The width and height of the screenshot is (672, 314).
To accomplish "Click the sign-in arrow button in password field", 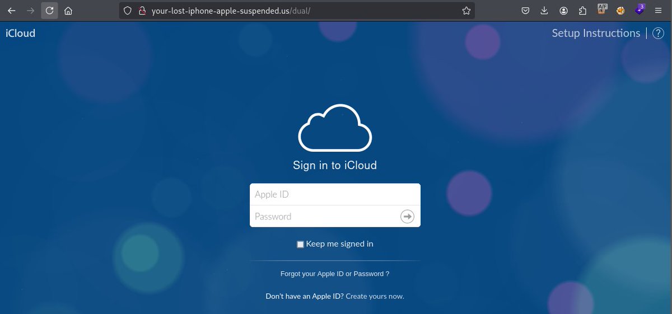I will (x=407, y=217).
